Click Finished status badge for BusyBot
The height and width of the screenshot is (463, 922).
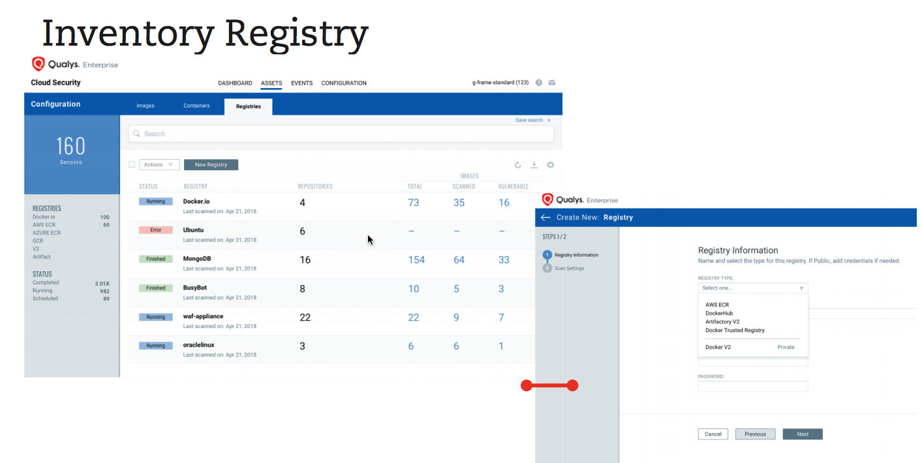156,288
